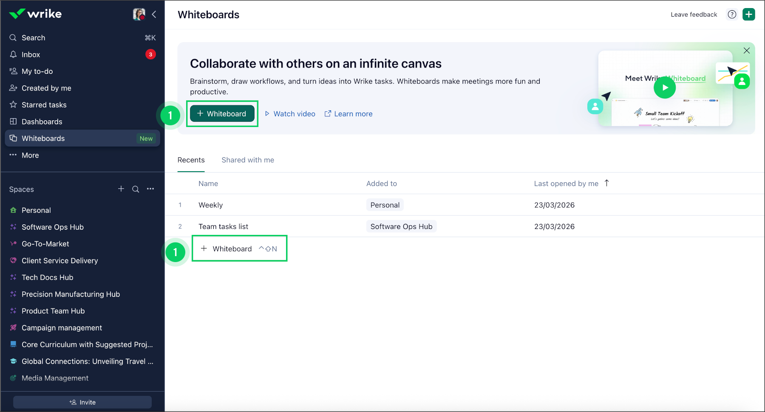Screen dimensions: 765x412
Task: Open the Spaces more options ellipsis
Action: point(150,189)
